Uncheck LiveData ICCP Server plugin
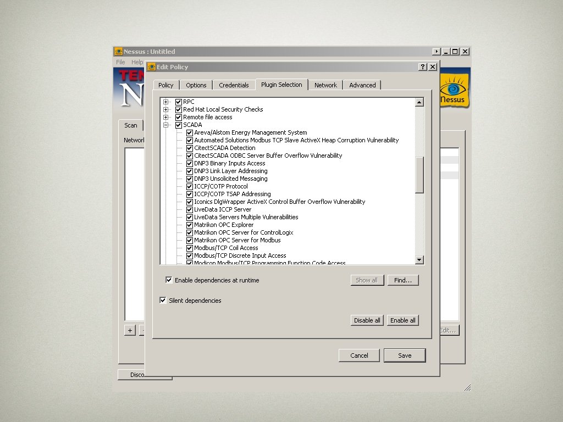The image size is (563, 422). tap(190, 209)
